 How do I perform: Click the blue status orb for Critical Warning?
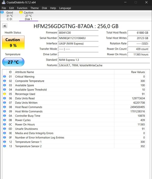pyautogui.click(x=5, y=76)
